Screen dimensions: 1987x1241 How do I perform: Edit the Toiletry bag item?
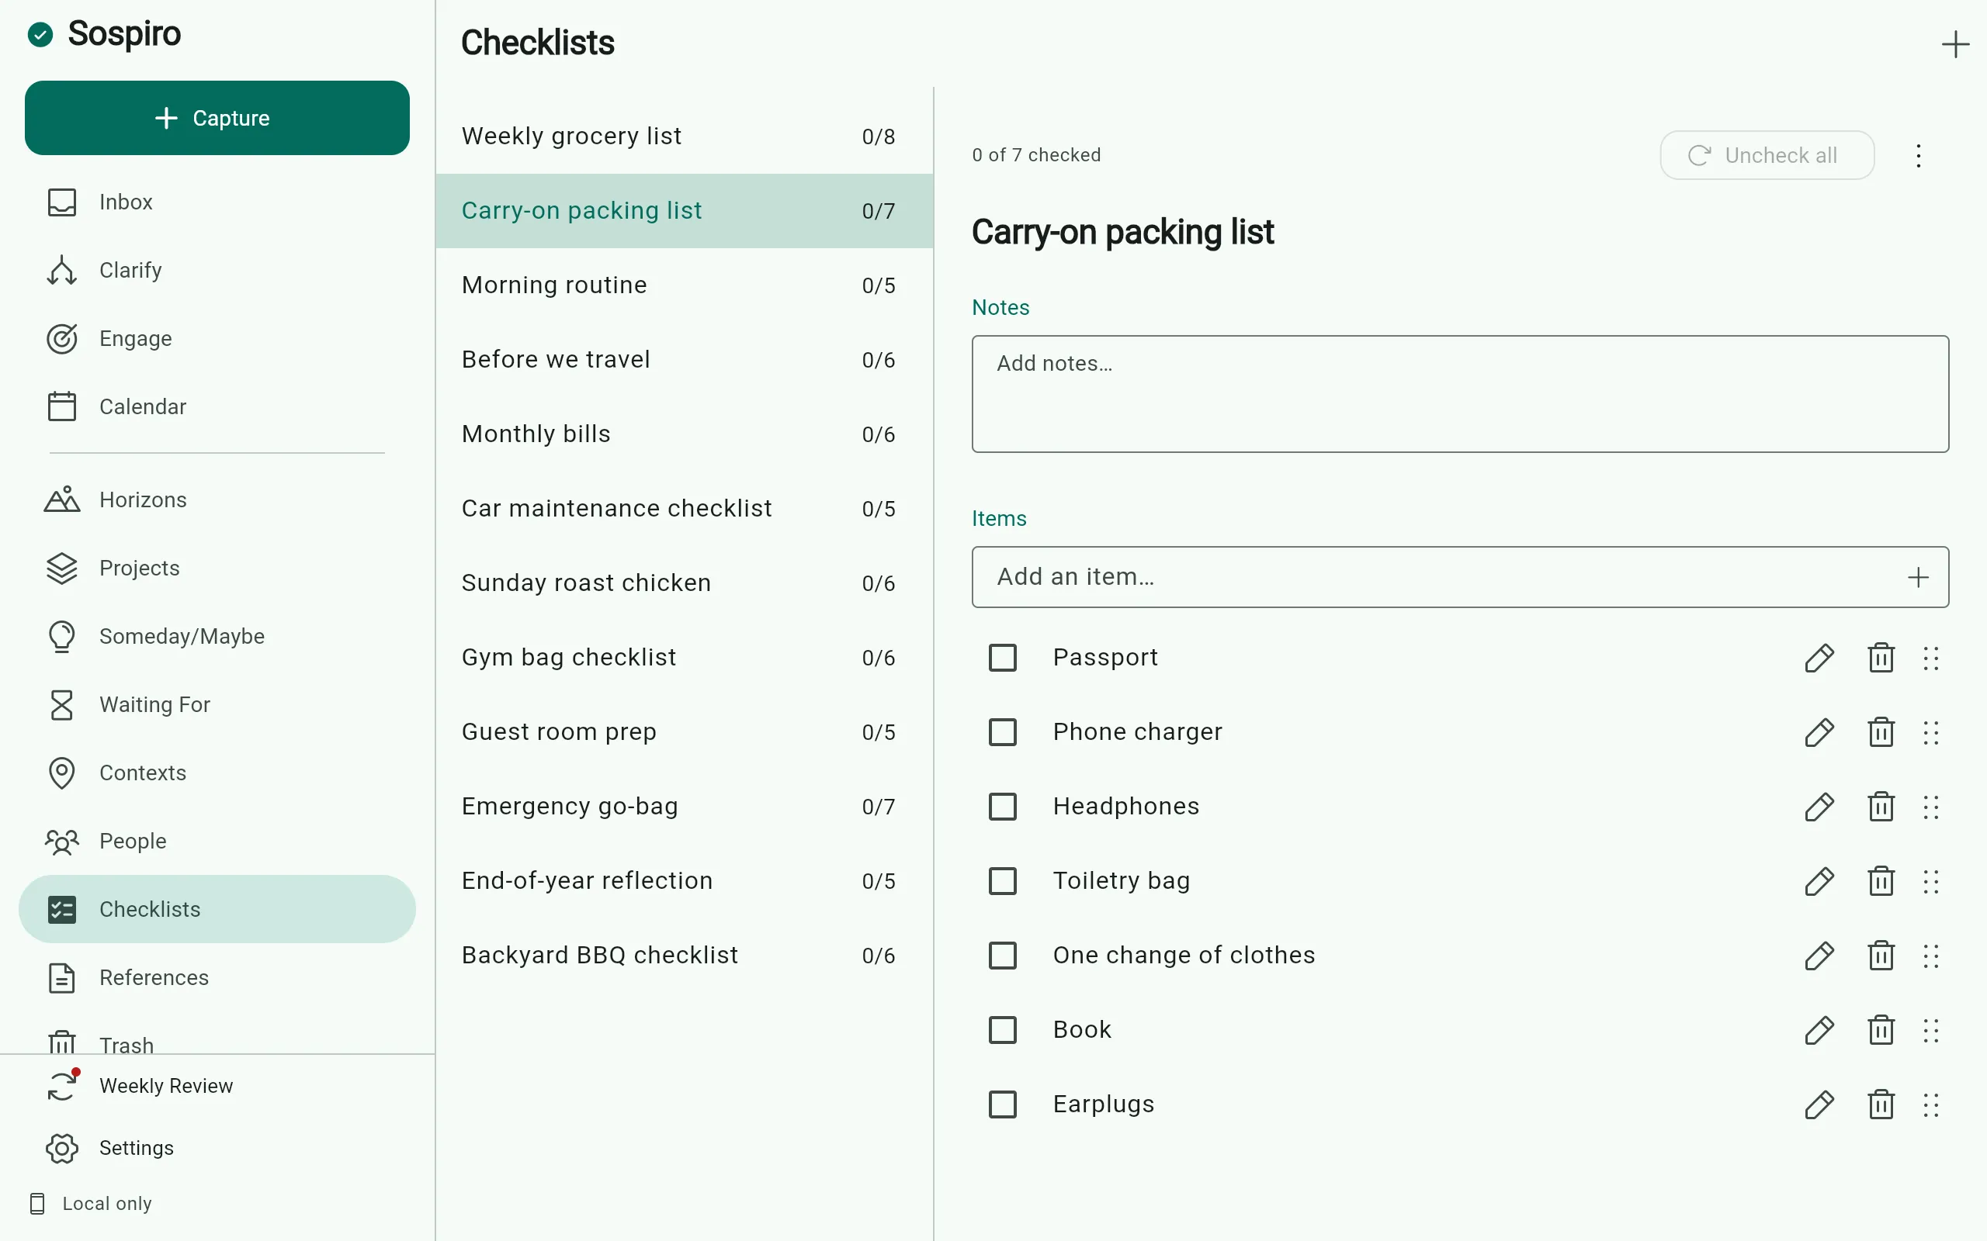pos(1819,880)
